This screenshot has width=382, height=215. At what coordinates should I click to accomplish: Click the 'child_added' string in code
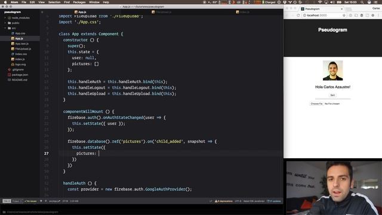pos(168,142)
